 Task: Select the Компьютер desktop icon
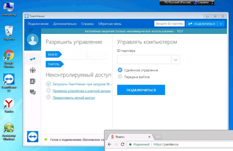(9, 9)
